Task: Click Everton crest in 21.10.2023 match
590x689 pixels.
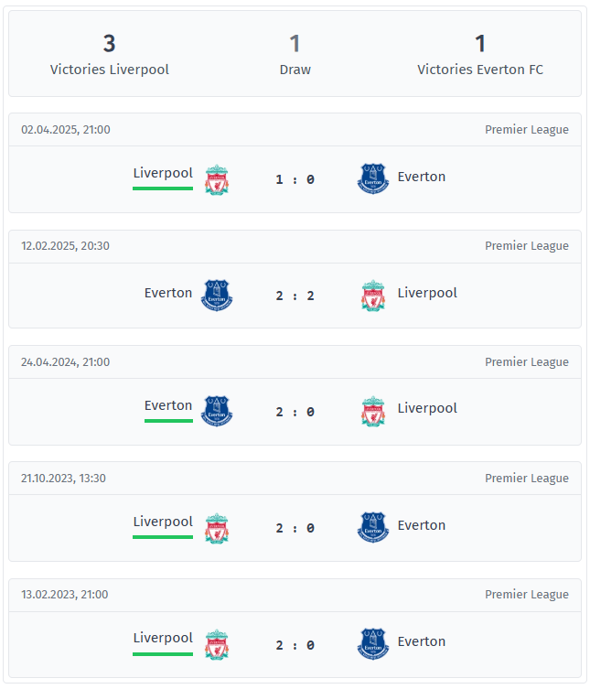Action: 373,527
